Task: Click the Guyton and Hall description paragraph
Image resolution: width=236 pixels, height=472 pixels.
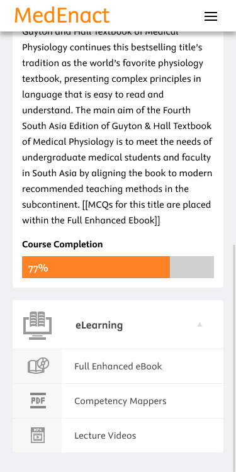Action: pos(118,126)
